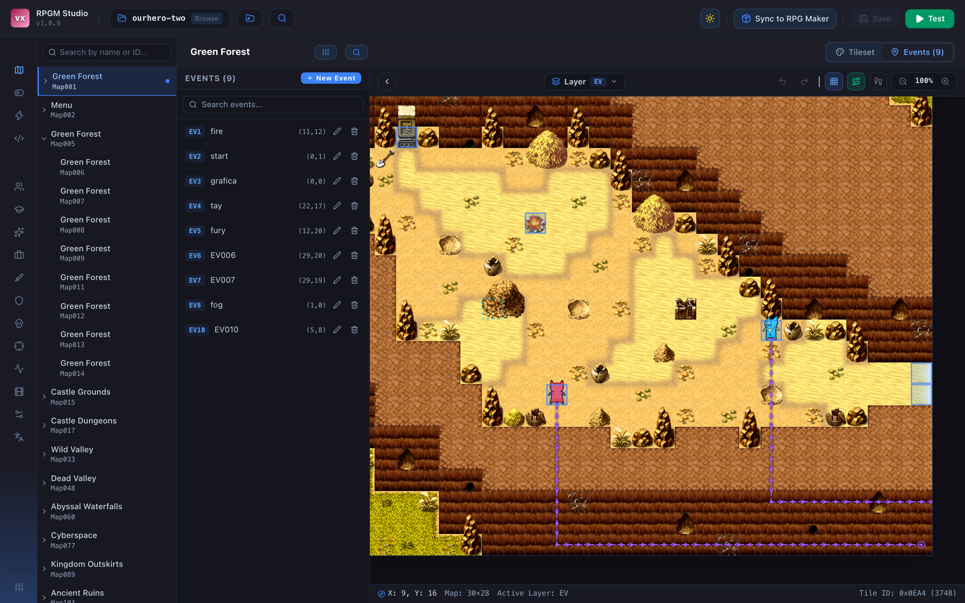
Task: Expand the Castle Grounds map group
Action: click(x=44, y=397)
